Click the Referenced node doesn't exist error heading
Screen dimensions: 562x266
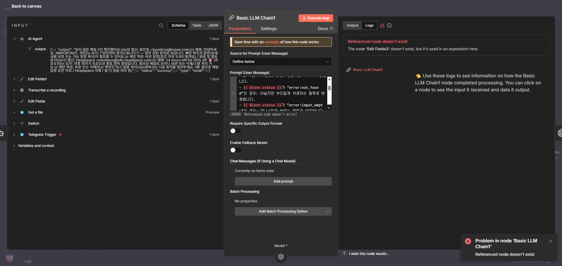pyautogui.click(x=377, y=41)
